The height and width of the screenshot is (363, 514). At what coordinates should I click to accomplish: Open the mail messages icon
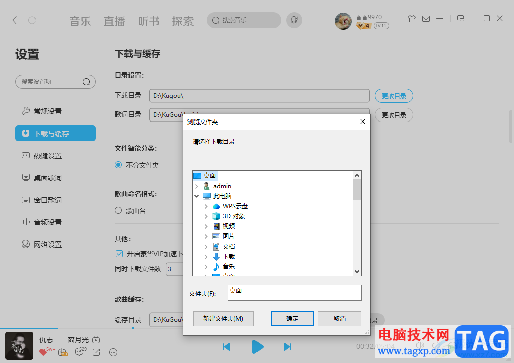pyautogui.click(x=426, y=19)
